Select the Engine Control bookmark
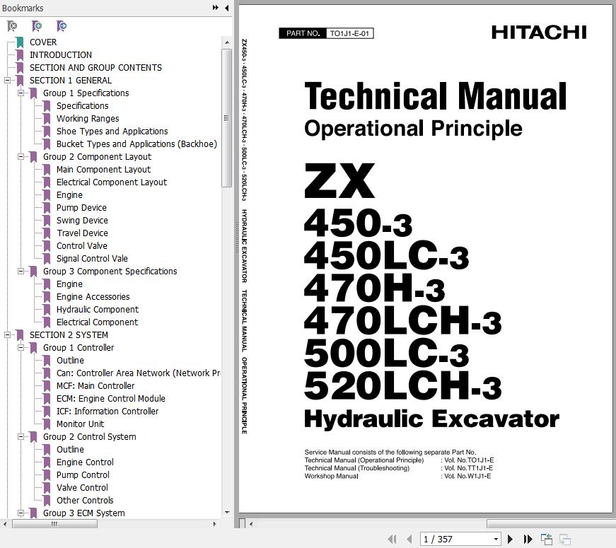This screenshot has height=548, width=616. 85,462
